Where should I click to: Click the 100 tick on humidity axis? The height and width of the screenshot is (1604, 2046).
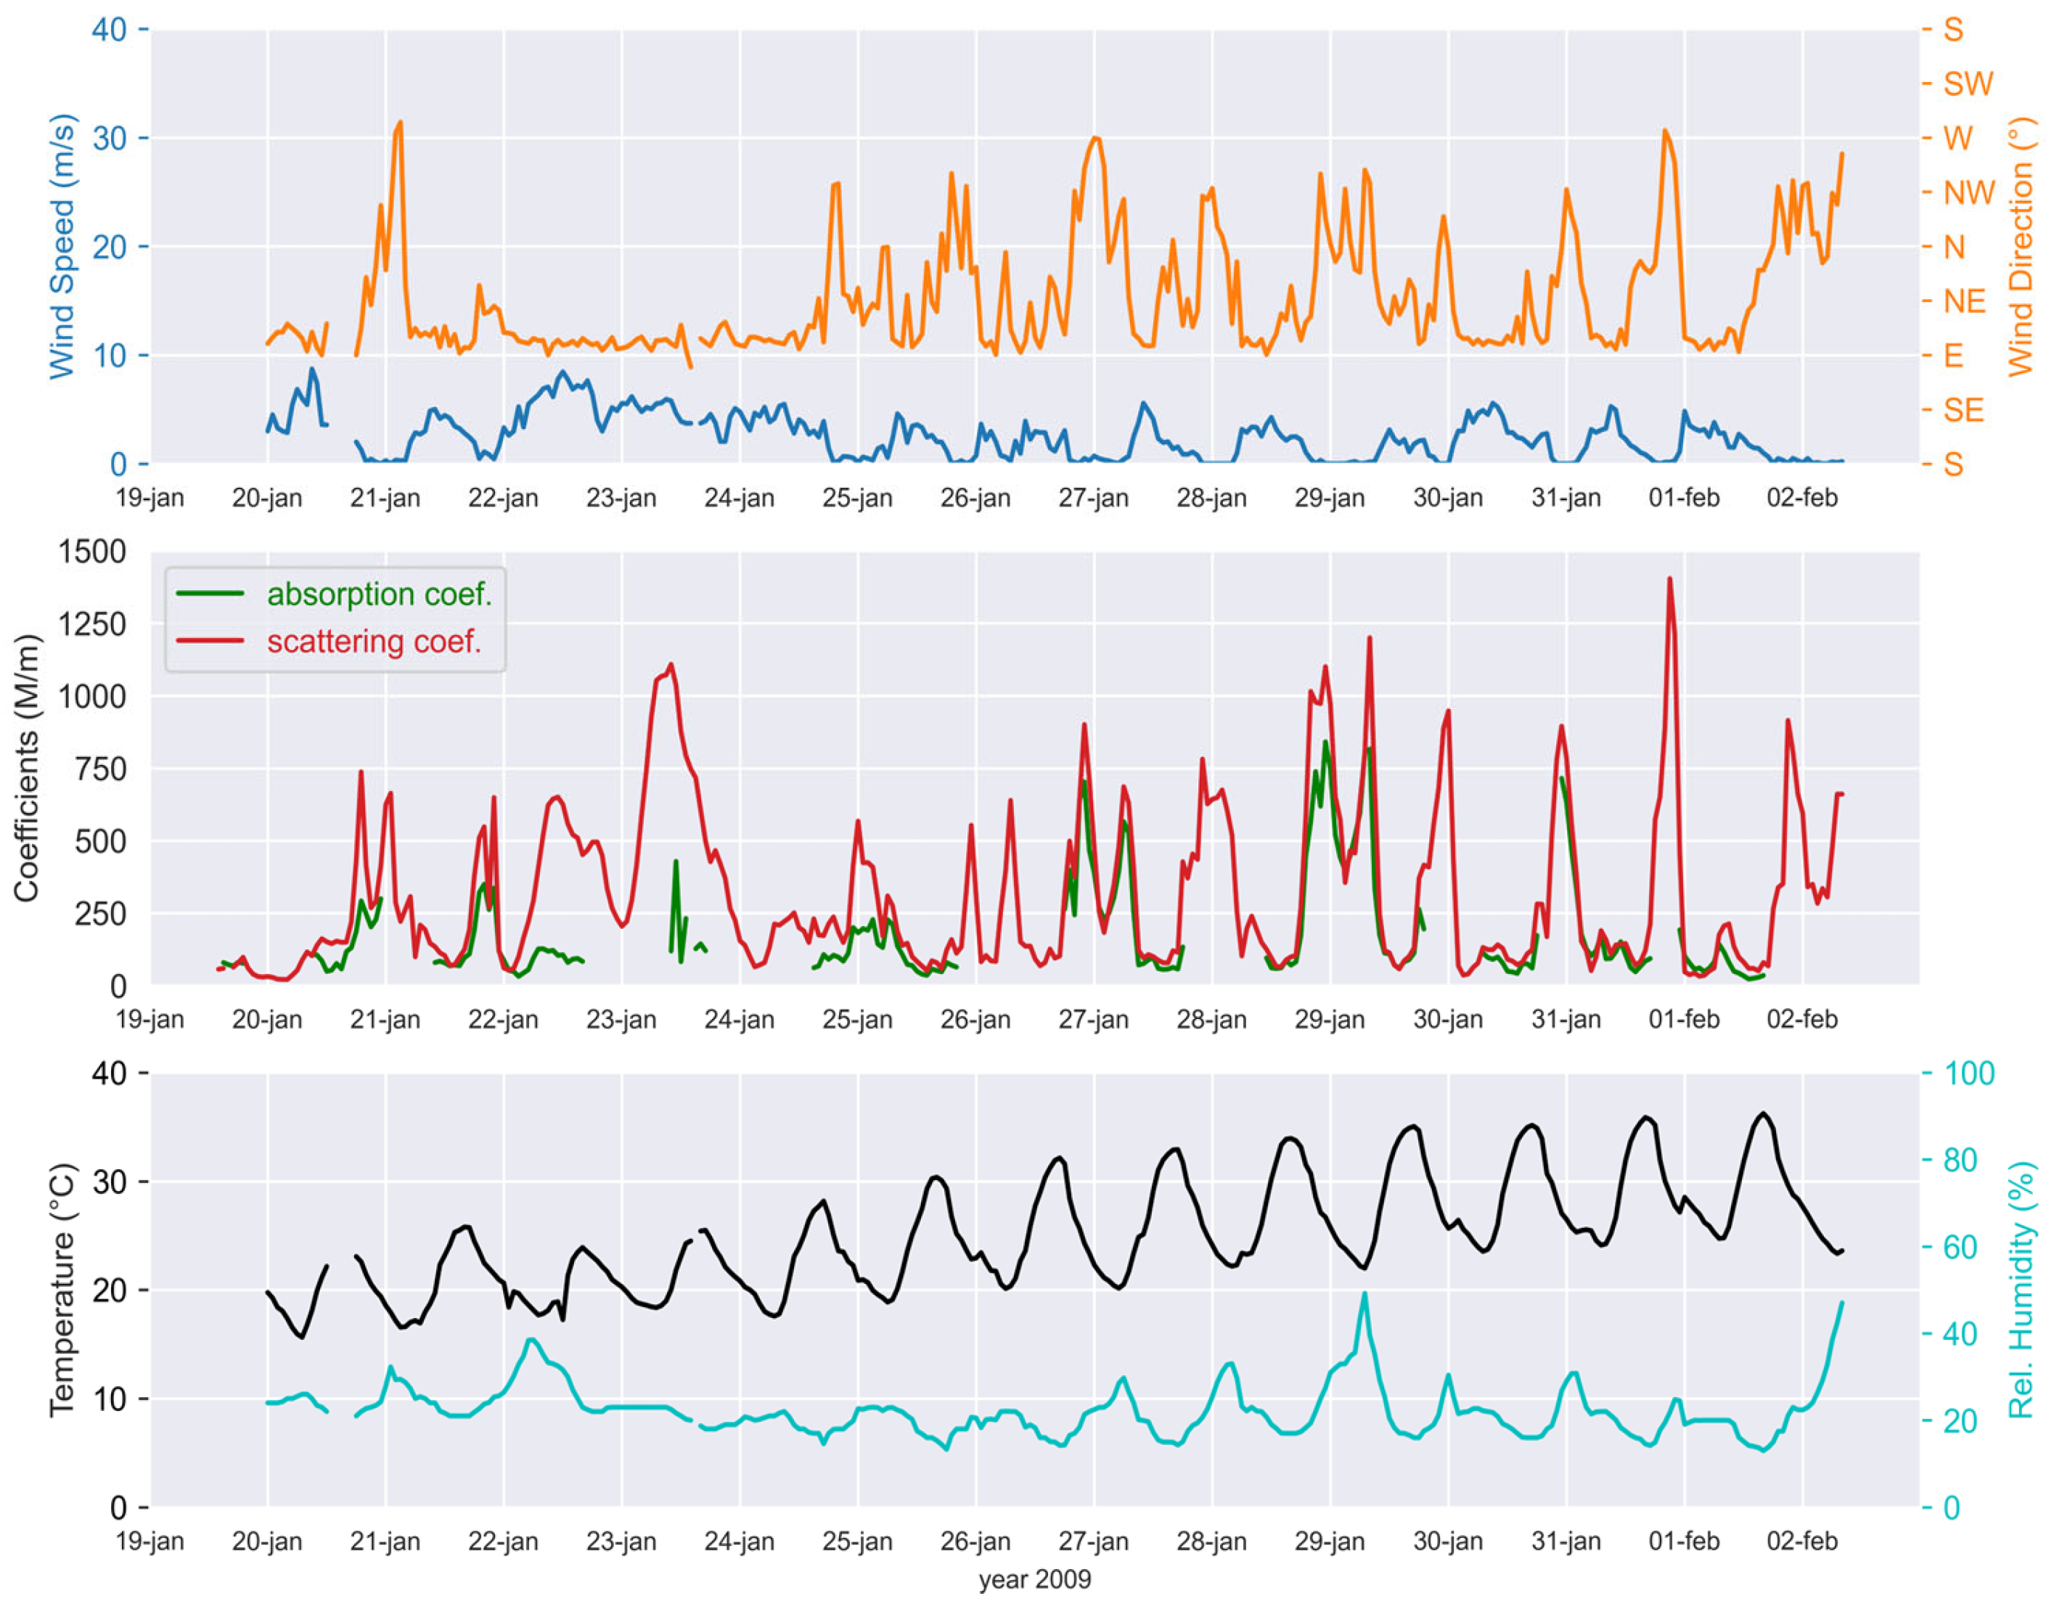click(1972, 1073)
